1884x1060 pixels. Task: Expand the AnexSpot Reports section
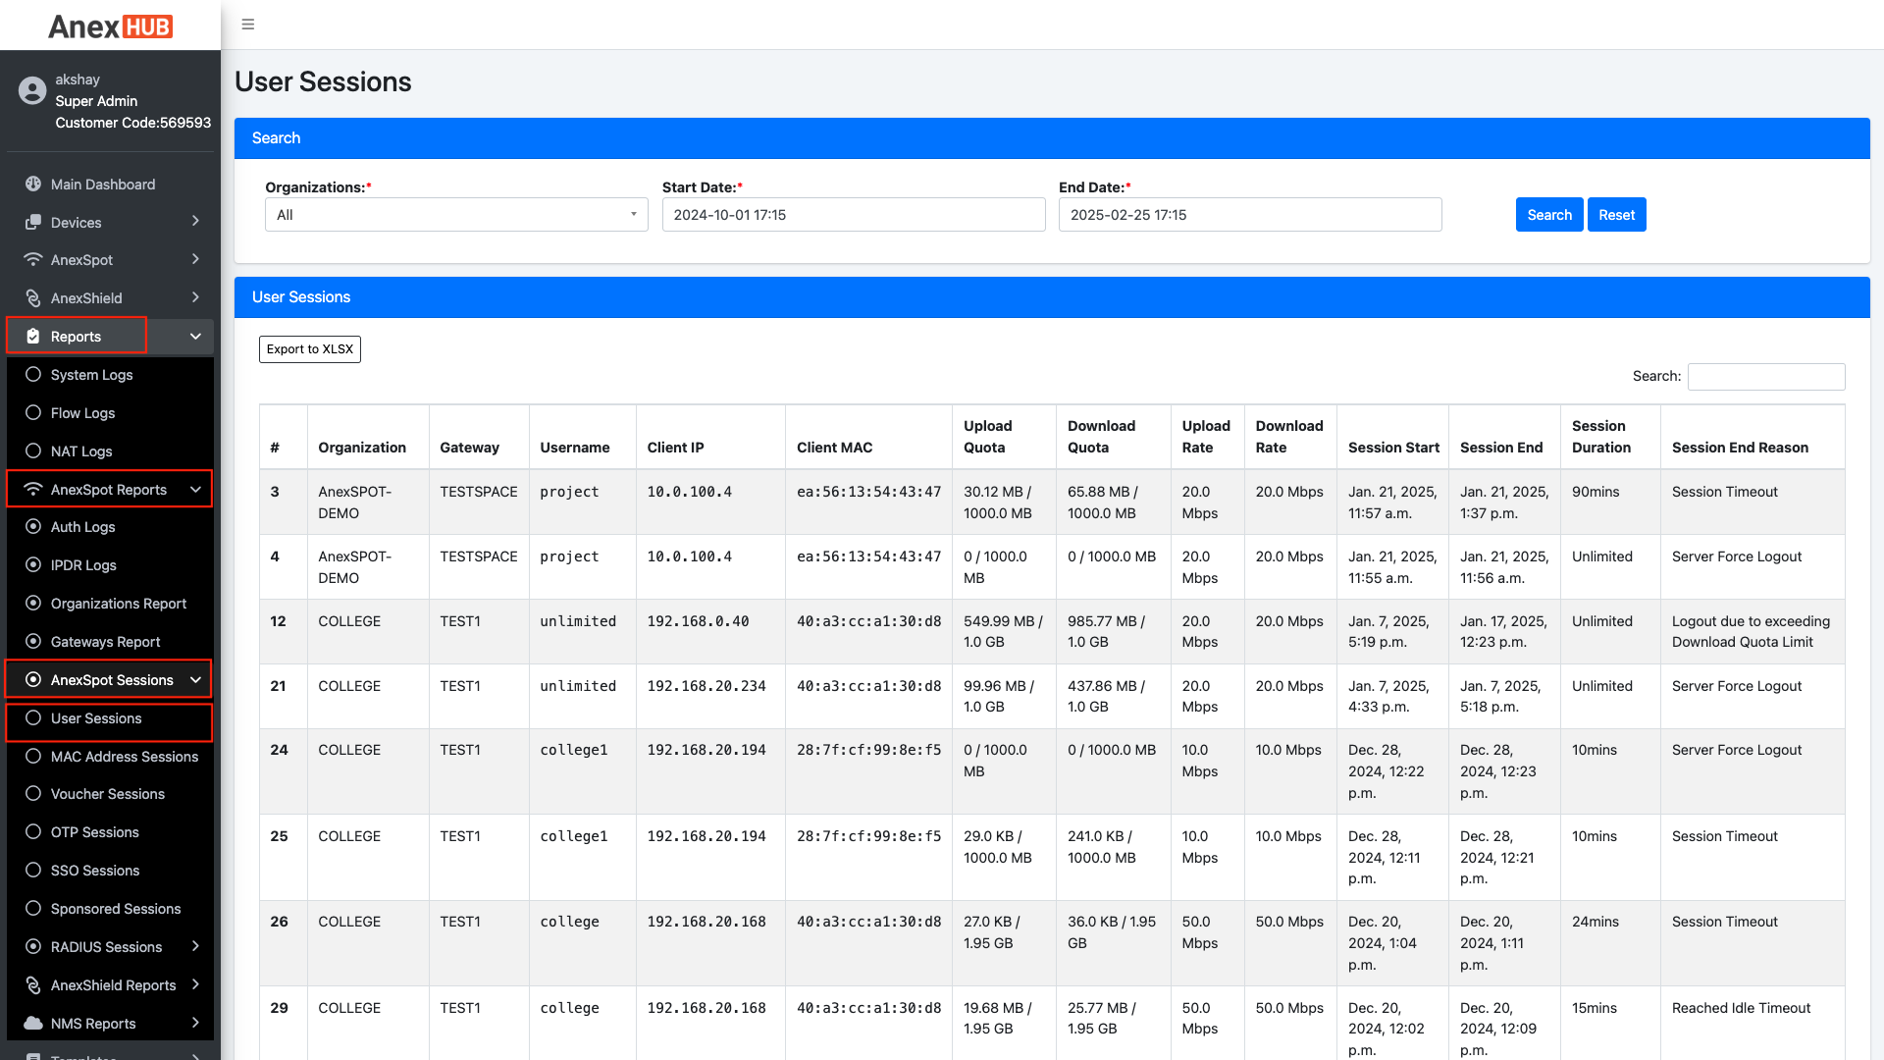point(108,489)
